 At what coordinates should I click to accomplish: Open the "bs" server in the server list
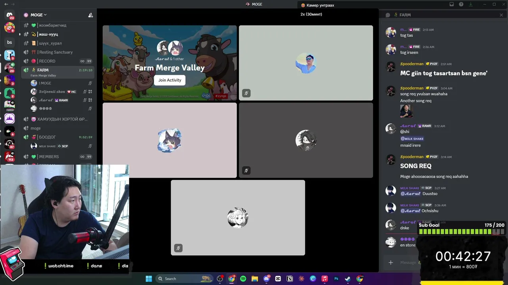[10, 42]
